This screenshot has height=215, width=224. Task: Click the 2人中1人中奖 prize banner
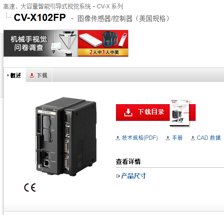pos(103,43)
